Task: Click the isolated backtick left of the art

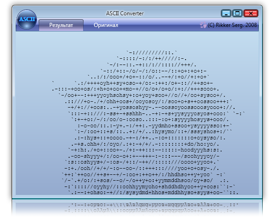Action: [53, 82]
